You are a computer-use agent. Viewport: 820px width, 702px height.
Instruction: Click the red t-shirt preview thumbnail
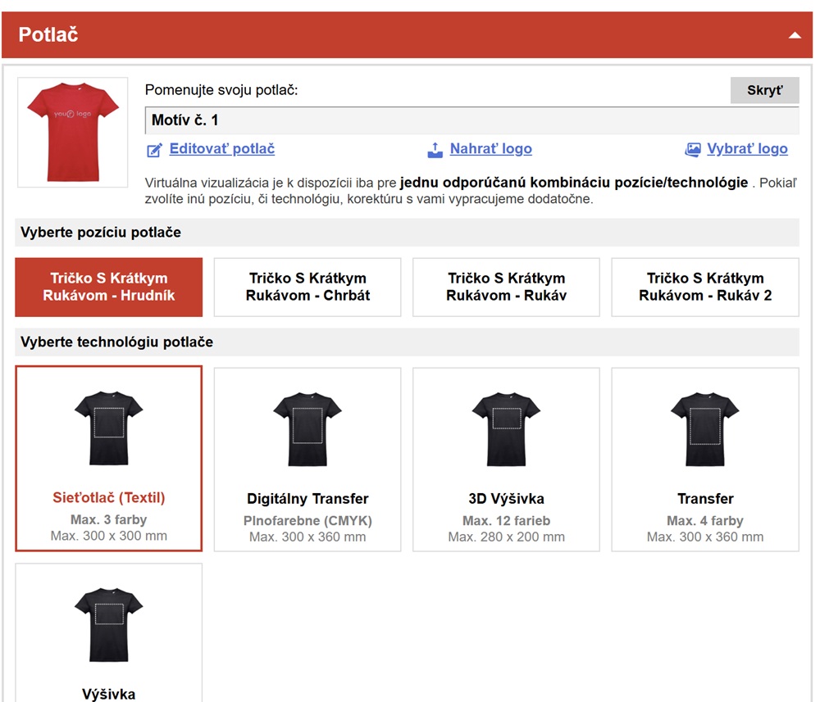[73, 132]
